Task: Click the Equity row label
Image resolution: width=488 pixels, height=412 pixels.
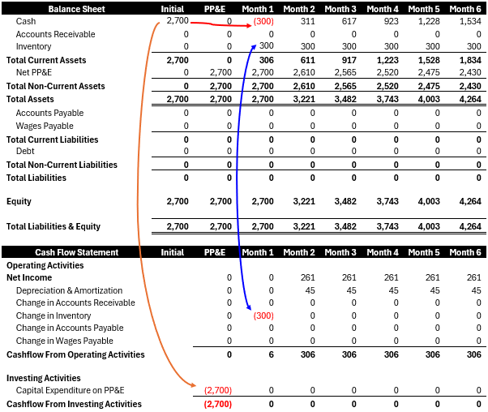Action: [19, 201]
